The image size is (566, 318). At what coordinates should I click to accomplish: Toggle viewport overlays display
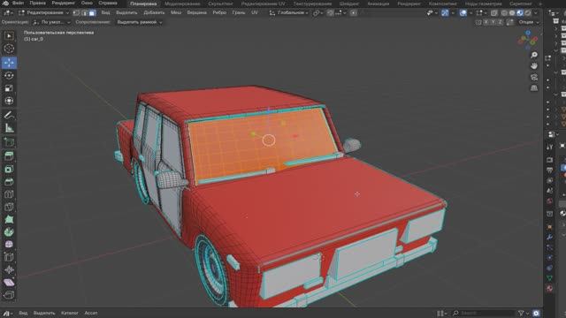tap(463, 12)
